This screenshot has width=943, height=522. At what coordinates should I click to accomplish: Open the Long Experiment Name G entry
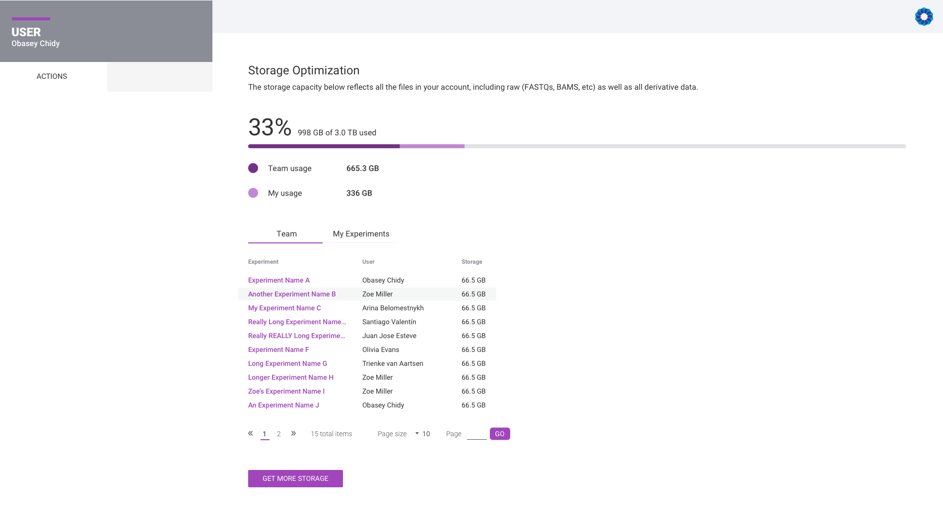click(x=287, y=363)
